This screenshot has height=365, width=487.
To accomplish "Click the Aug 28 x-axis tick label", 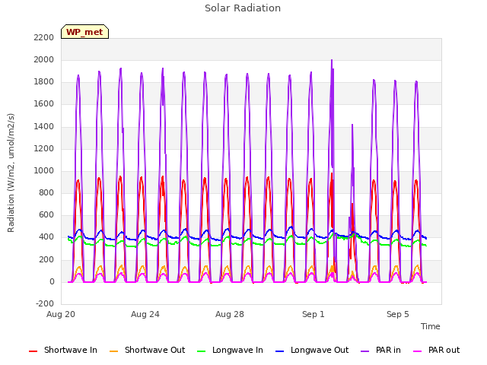I will tap(230, 314).
